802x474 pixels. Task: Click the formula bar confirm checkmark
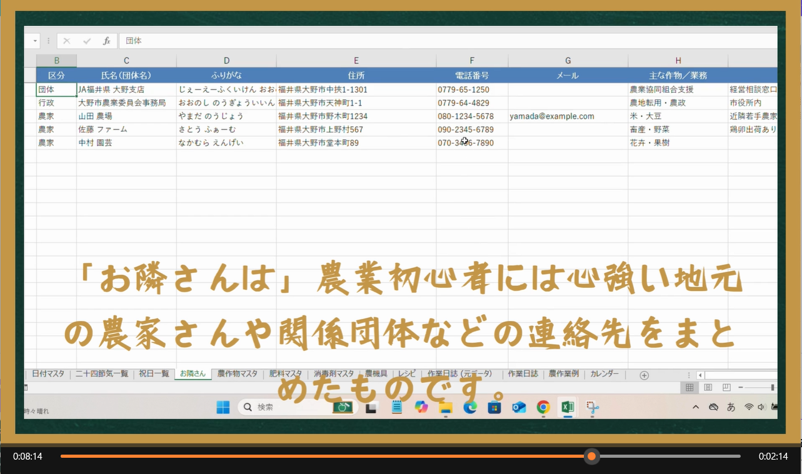(x=87, y=41)
